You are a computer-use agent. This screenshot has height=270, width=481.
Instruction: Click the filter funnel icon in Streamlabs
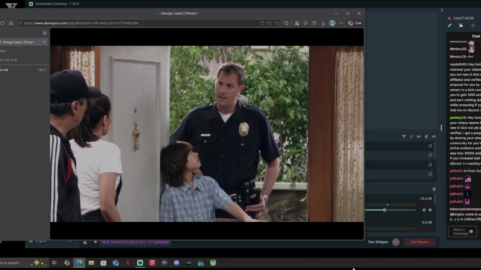pyautogui.click(x=404, y=136)
